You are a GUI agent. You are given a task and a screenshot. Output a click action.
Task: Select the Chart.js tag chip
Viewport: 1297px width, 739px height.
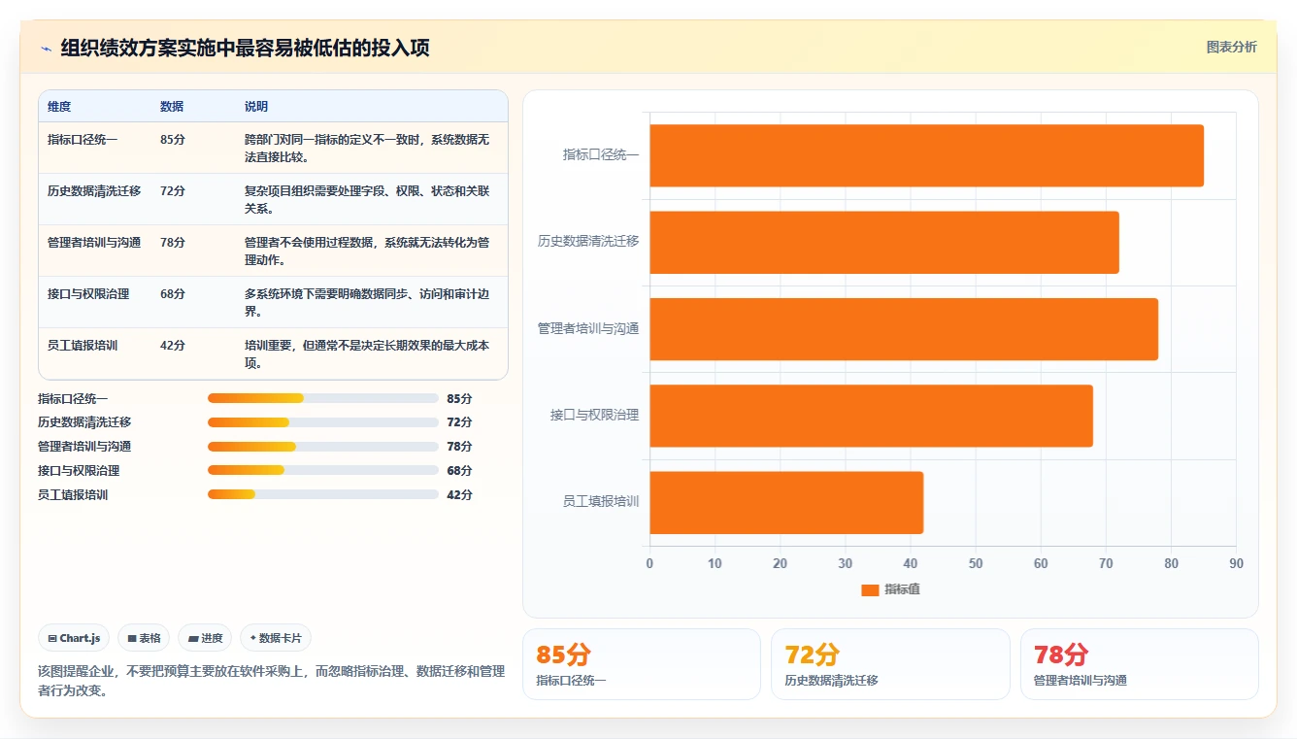tap(75, 638)
